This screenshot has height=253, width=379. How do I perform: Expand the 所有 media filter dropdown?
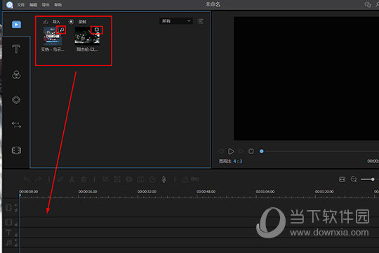click(x=176, y=21)
